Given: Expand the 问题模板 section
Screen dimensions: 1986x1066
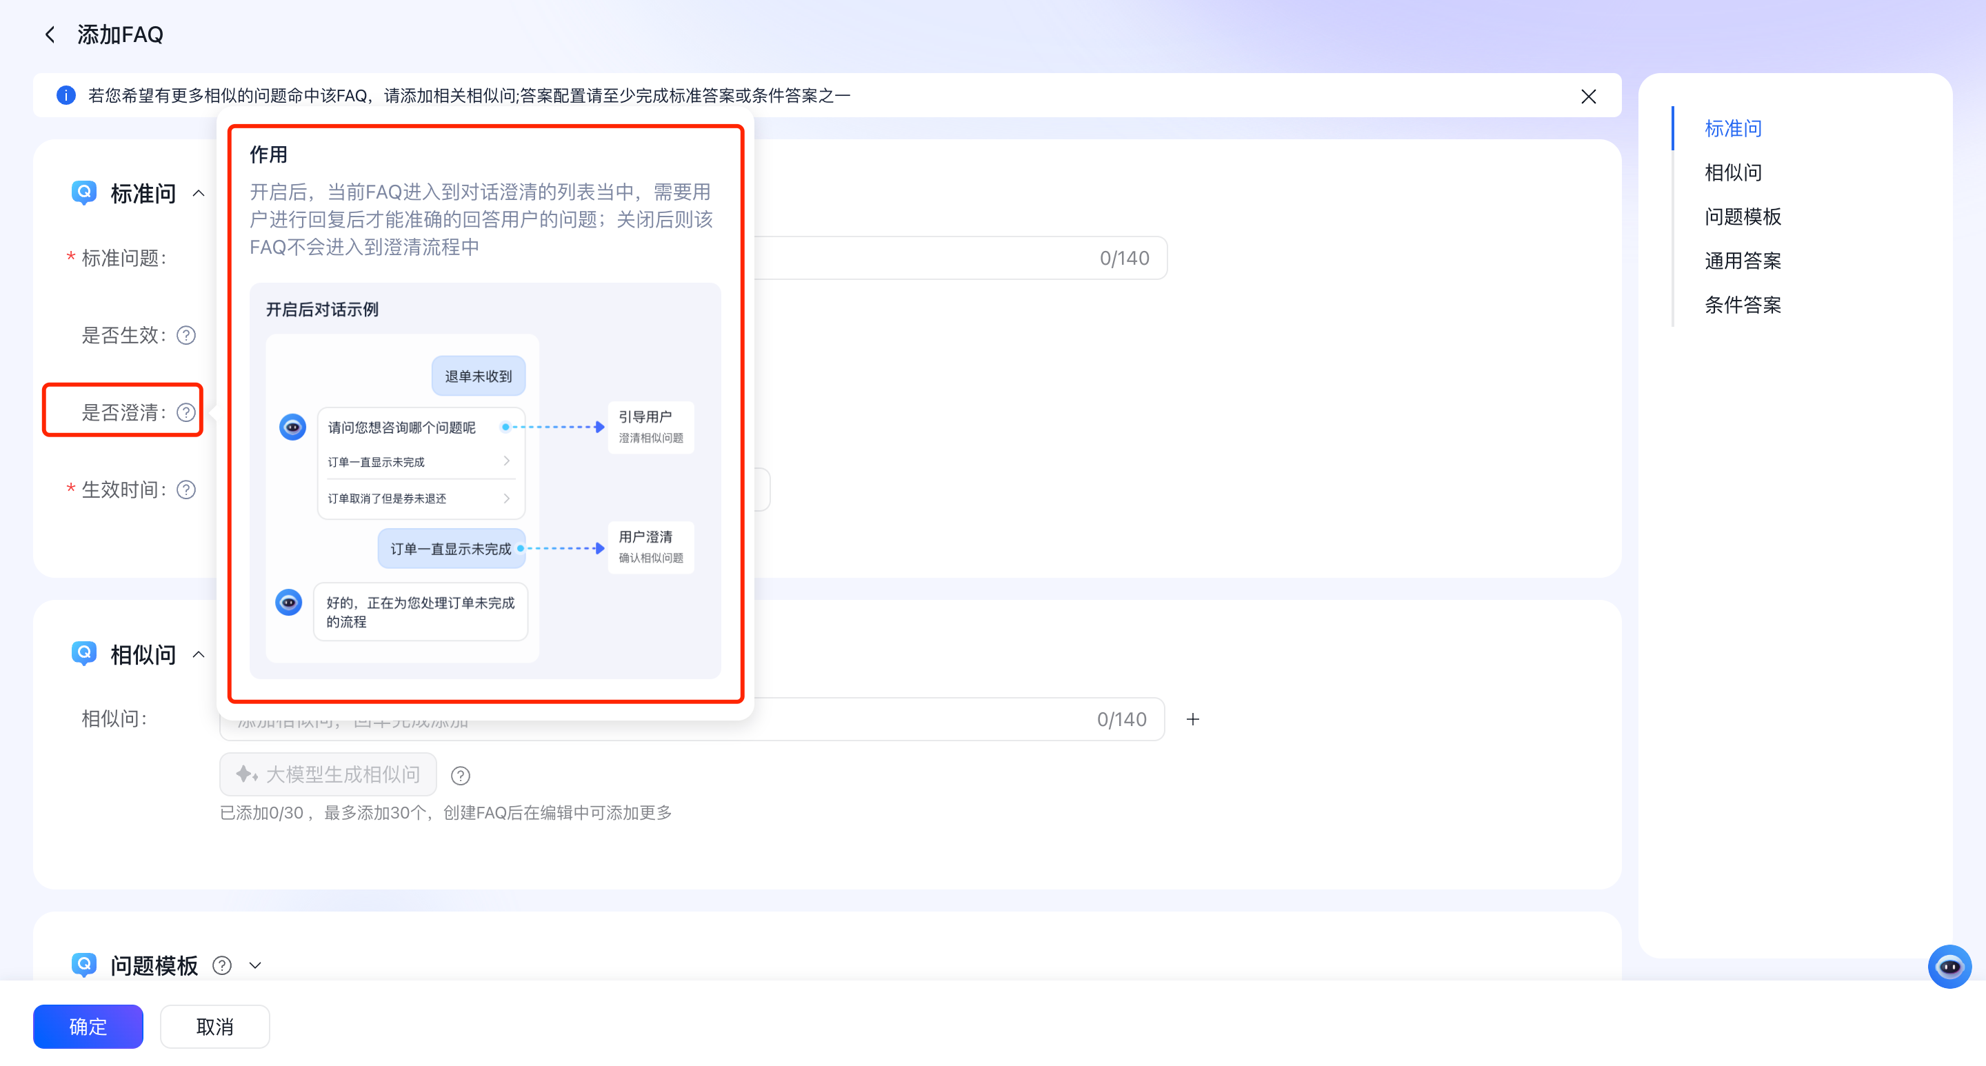Looking at the screenshot, I should 256,965.
